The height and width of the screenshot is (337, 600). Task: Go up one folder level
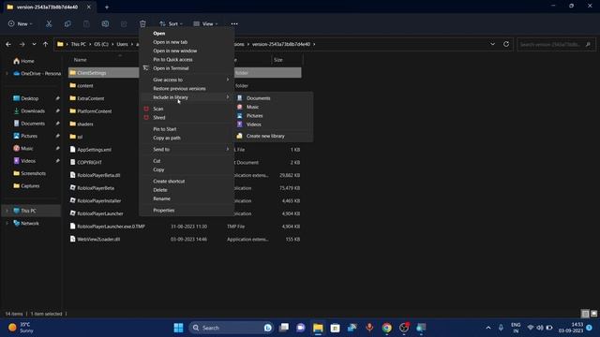tap(46, 44)
